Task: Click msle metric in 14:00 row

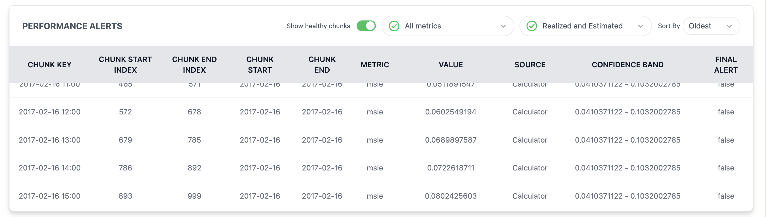Action: tap(375, 168)
